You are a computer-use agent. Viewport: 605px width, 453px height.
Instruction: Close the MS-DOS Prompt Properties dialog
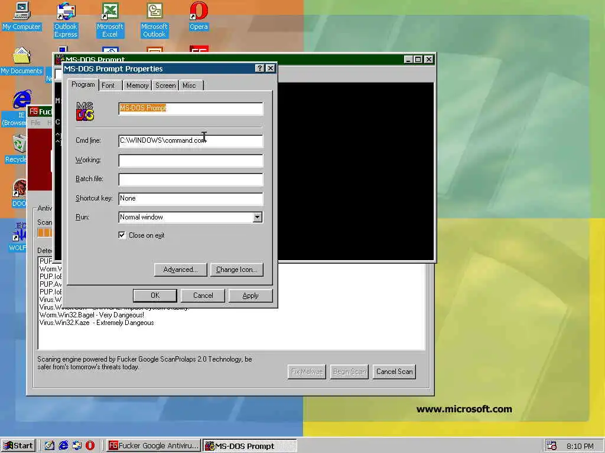click(x=271, y=68)
